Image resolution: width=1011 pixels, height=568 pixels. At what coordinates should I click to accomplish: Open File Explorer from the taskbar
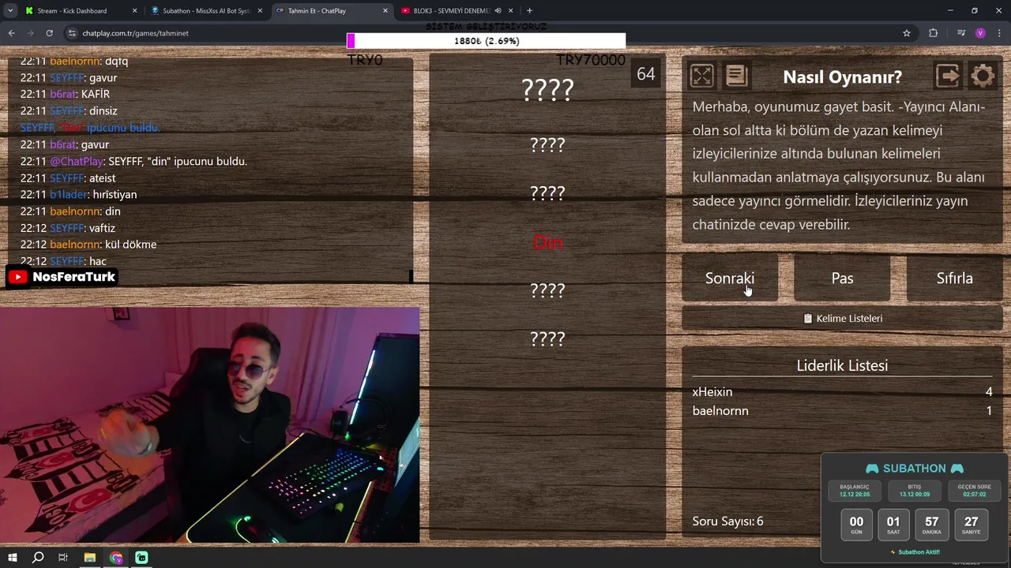(89, 558)
